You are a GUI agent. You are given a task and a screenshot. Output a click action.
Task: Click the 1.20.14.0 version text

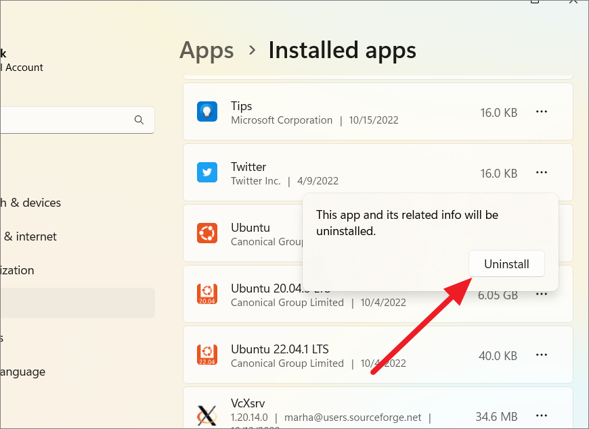pos(249,418)
